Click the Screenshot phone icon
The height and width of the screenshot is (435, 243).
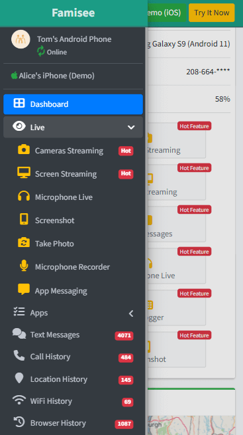click(24, 219)
